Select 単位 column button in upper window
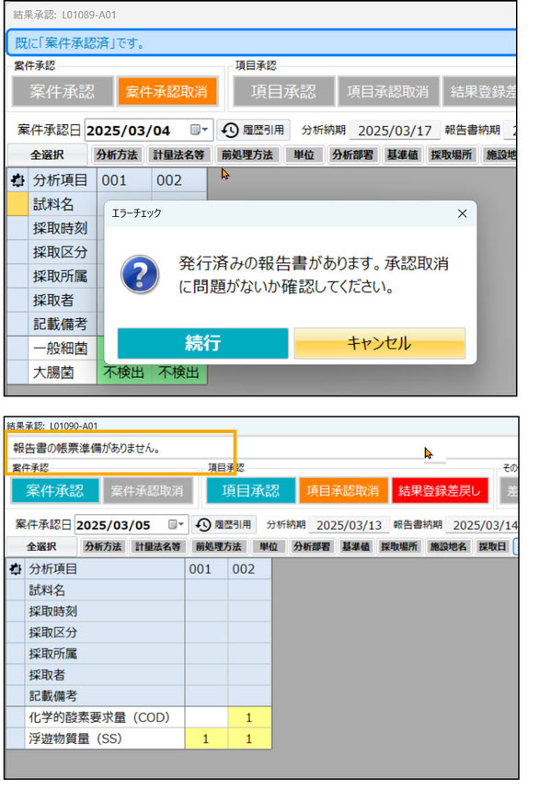This screenshot has height=801, width=551. [x=304, y=154]
